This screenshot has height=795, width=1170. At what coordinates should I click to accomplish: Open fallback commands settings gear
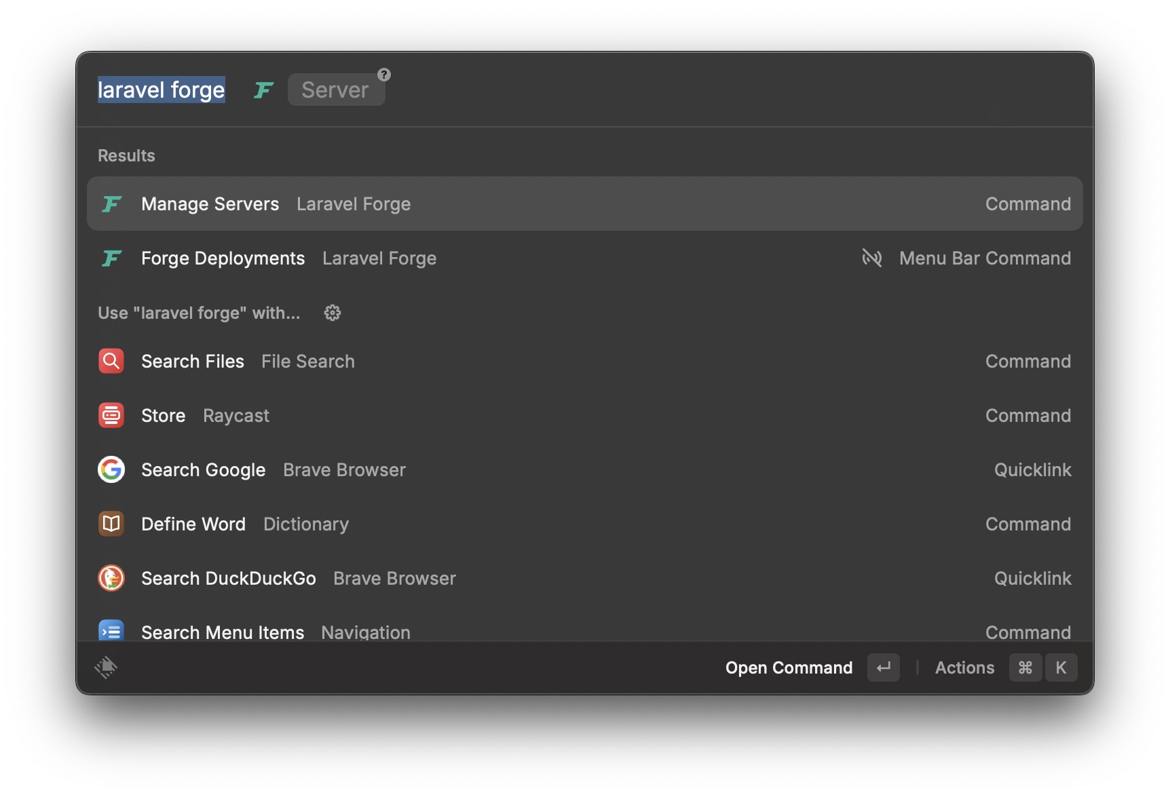pos(333,313)
